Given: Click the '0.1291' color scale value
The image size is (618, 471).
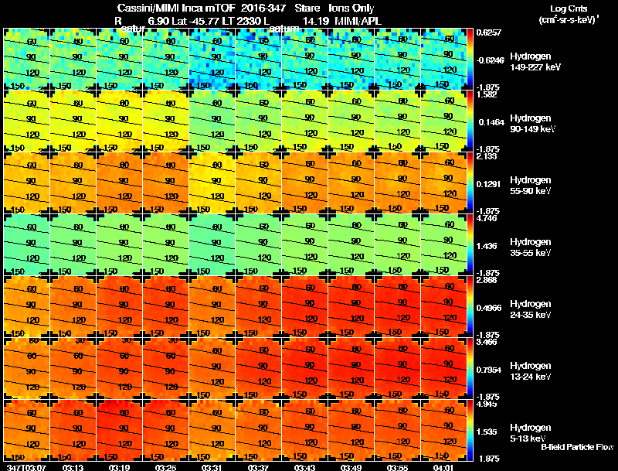Looking at the screenshot, I should (x=488, y=184).
